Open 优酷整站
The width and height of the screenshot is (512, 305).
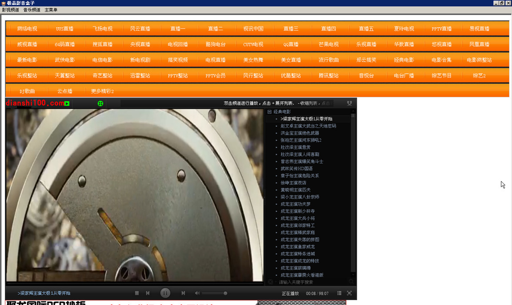[x=291, y=75]
